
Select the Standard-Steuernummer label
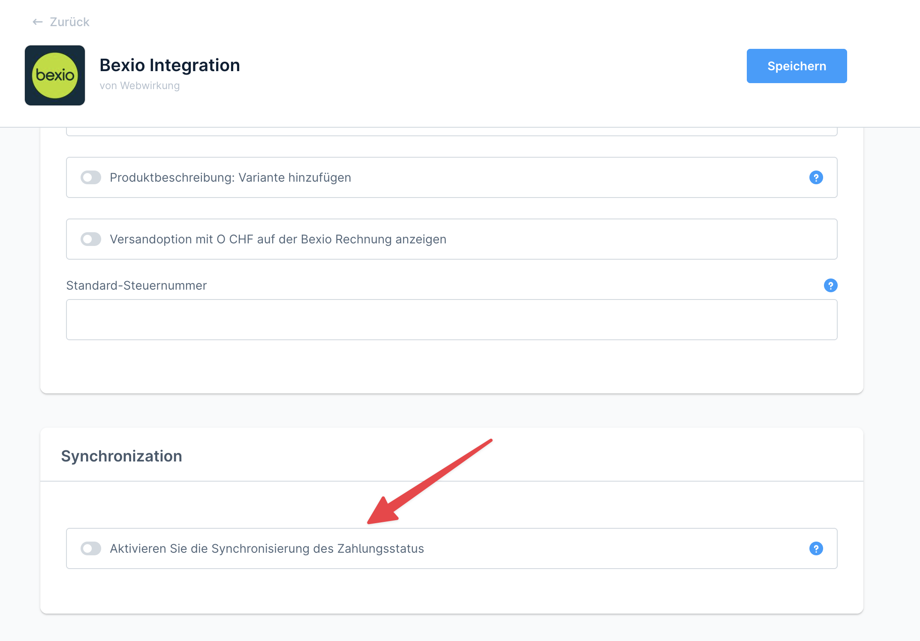[x=136, y=285]
